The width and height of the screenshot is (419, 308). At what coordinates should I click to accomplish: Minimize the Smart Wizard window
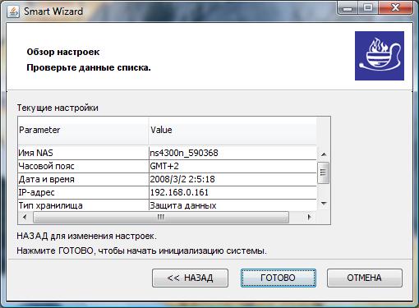click(x=348, y=8)
